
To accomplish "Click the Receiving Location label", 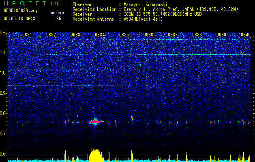I will point(94,9).
